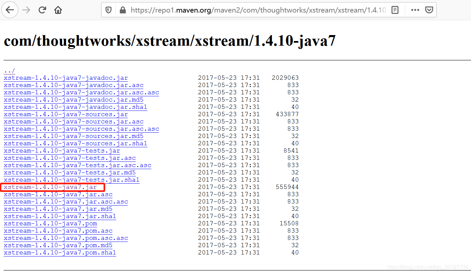Open xstream-1.4.10-java7-sources.jar.sha1 link
Viewport: 471px width, 273px height.
(x=75, y=143)
